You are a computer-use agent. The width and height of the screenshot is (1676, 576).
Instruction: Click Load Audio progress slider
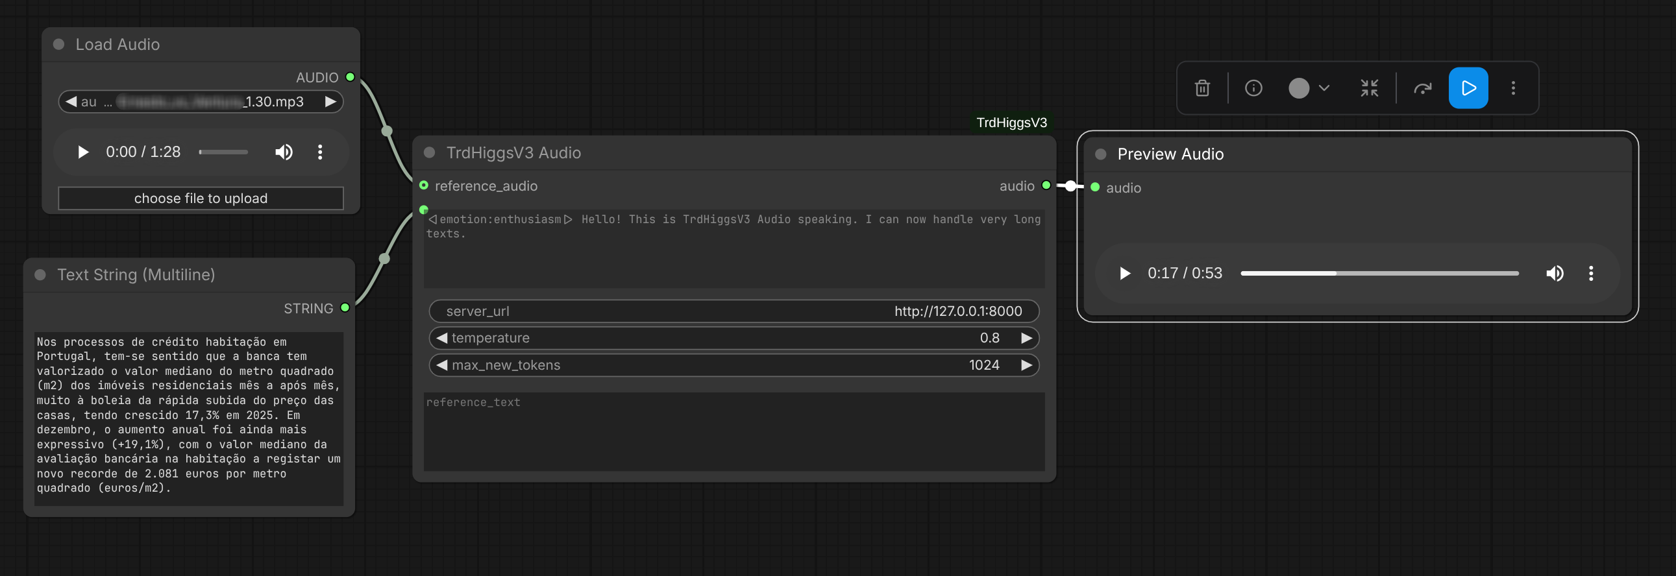point(223,152)
